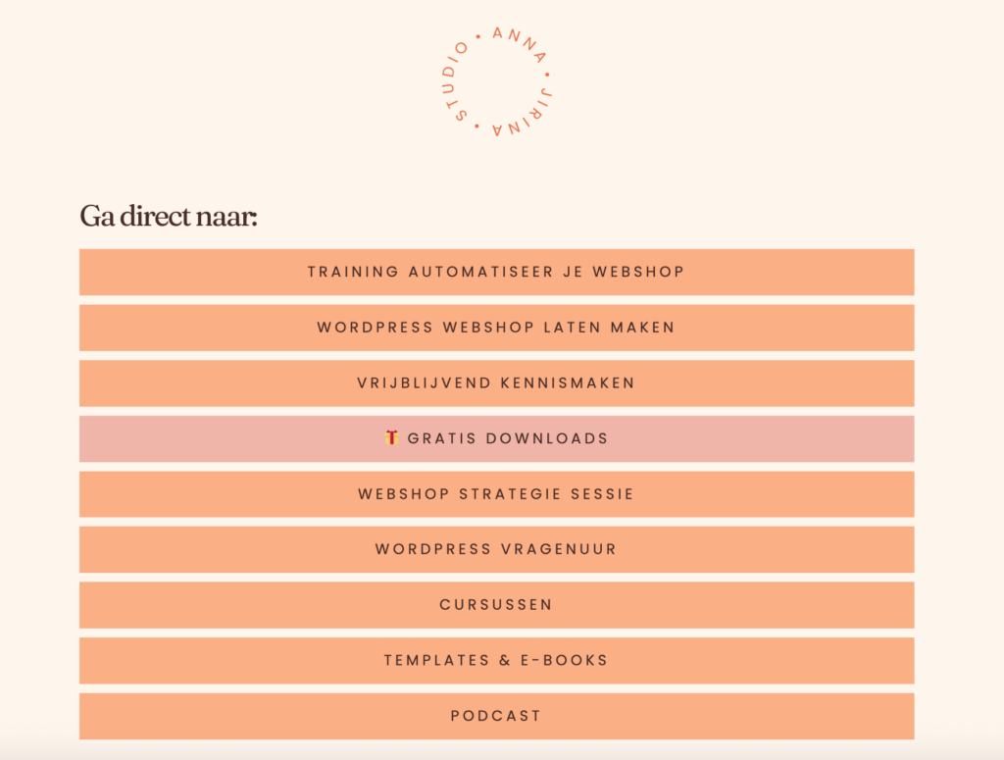The height and width of the screenshot is (760, 1004).
Task: Click the gift icon beside Gratis Downloads
Action: 391,437
